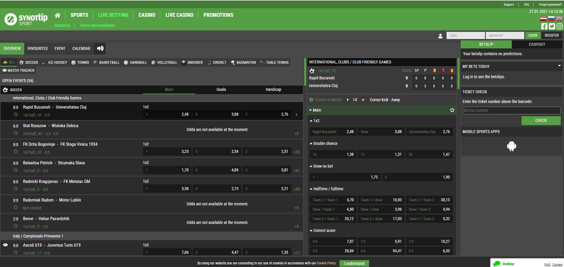Check the ticket with CHECK button

(x=541, y=120)
